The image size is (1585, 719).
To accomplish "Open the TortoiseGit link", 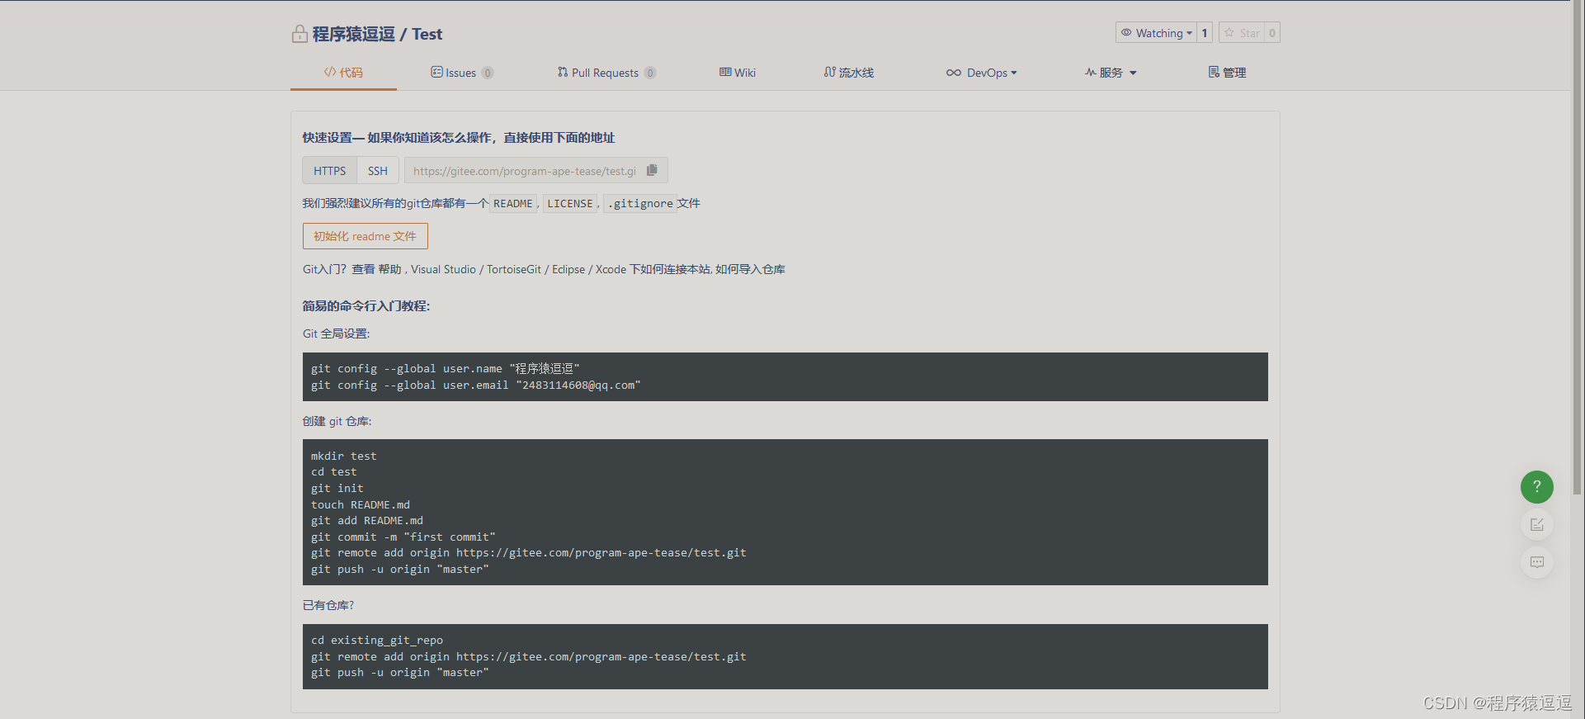I will (513, 269).
